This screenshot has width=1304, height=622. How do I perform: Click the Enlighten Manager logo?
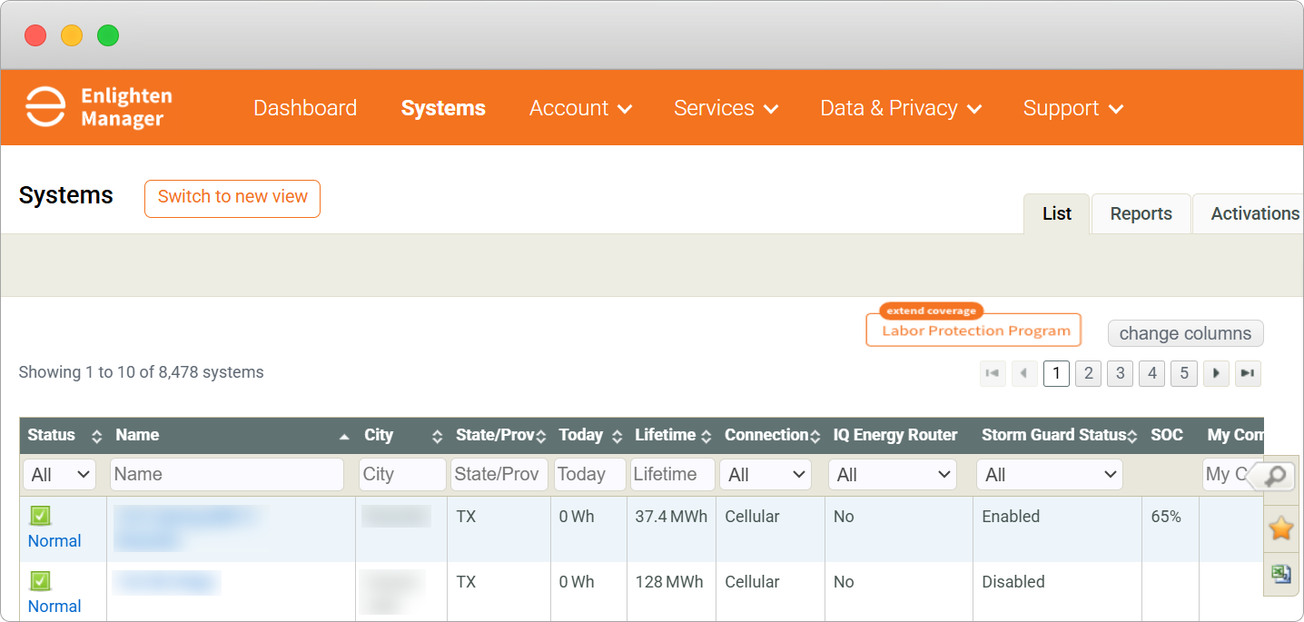point(98,107)
